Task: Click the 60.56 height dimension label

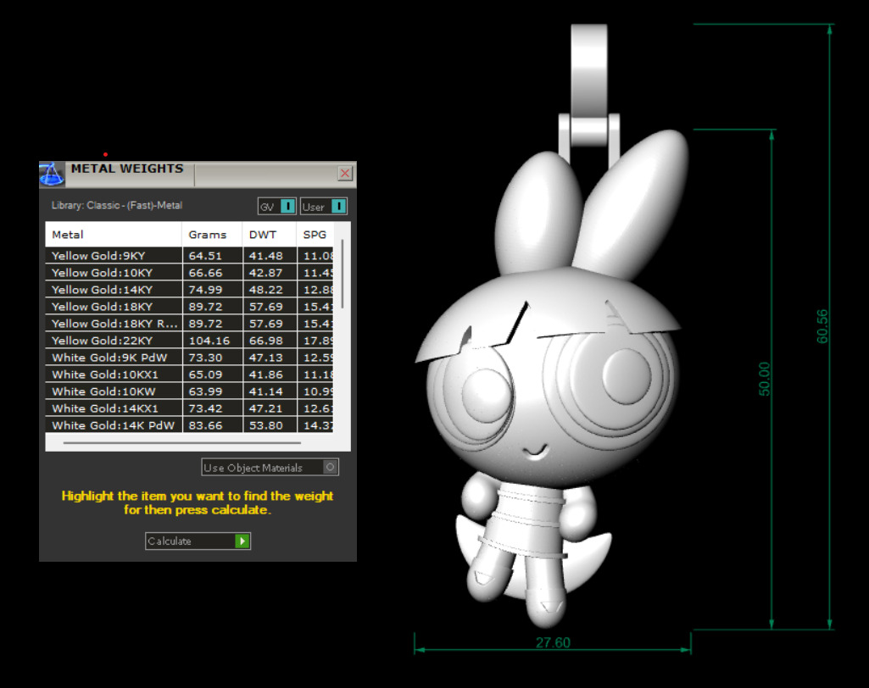Action: 822,326
